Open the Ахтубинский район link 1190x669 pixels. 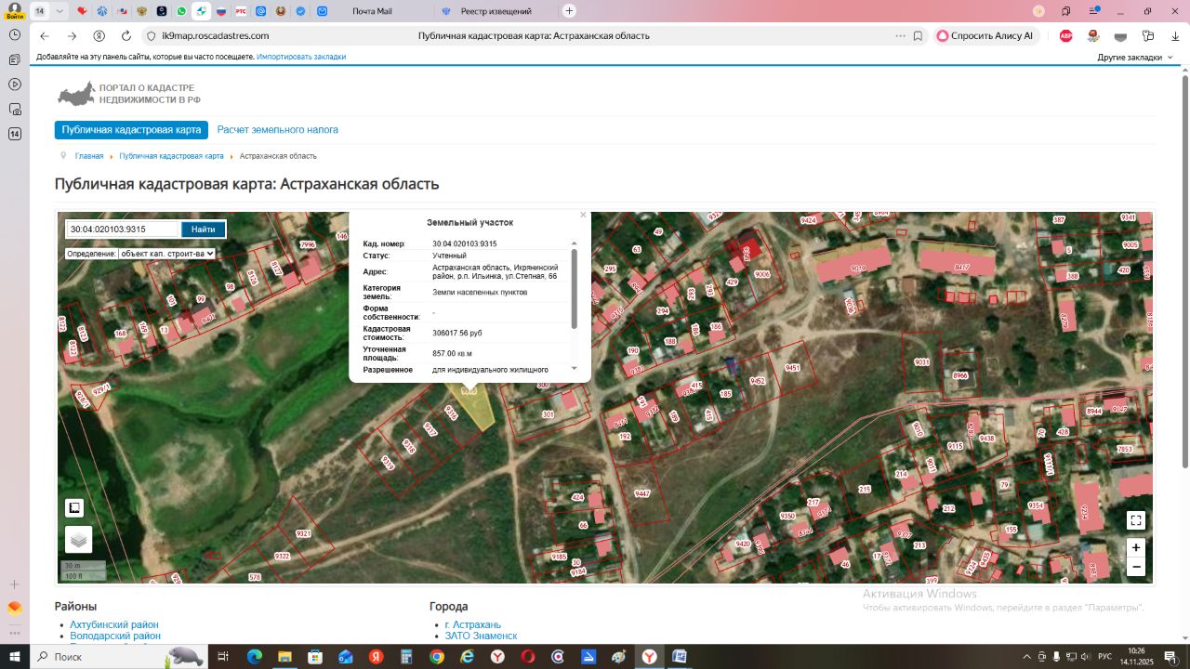(114, 624)
